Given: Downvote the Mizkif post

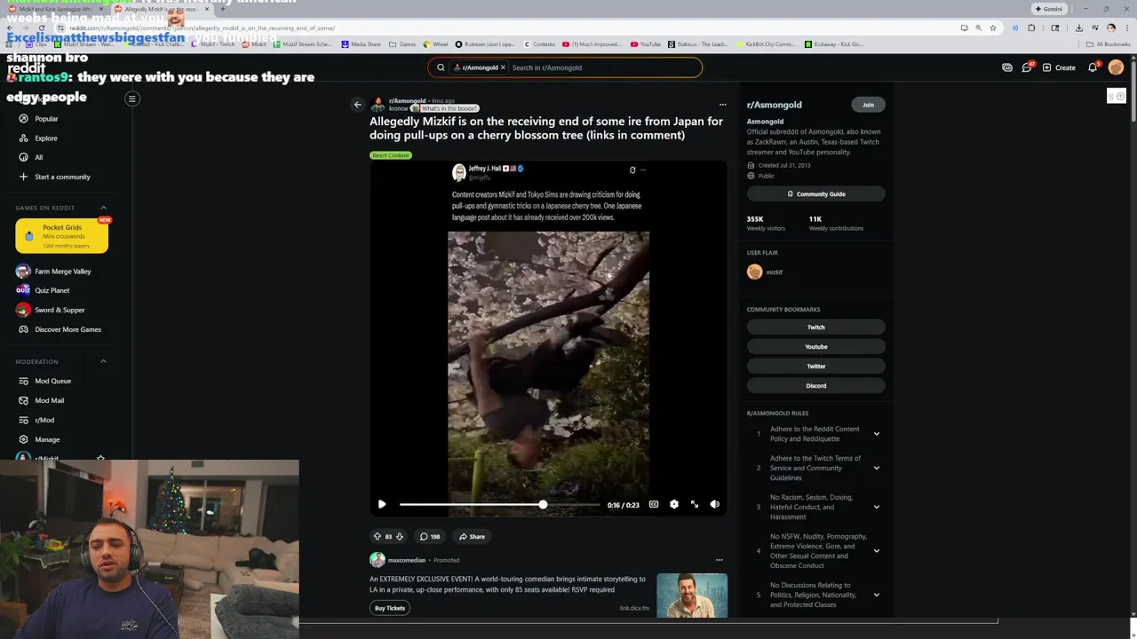Looking at the screenshot, I should [x=400, y=536].
